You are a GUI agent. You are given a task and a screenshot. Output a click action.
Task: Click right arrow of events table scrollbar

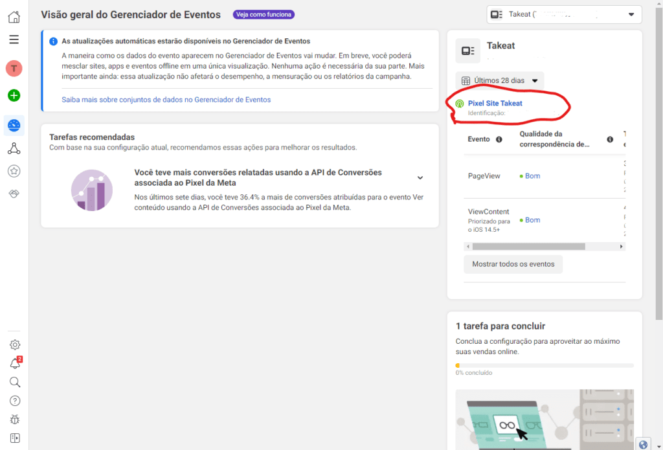click(x=621, y=247)
